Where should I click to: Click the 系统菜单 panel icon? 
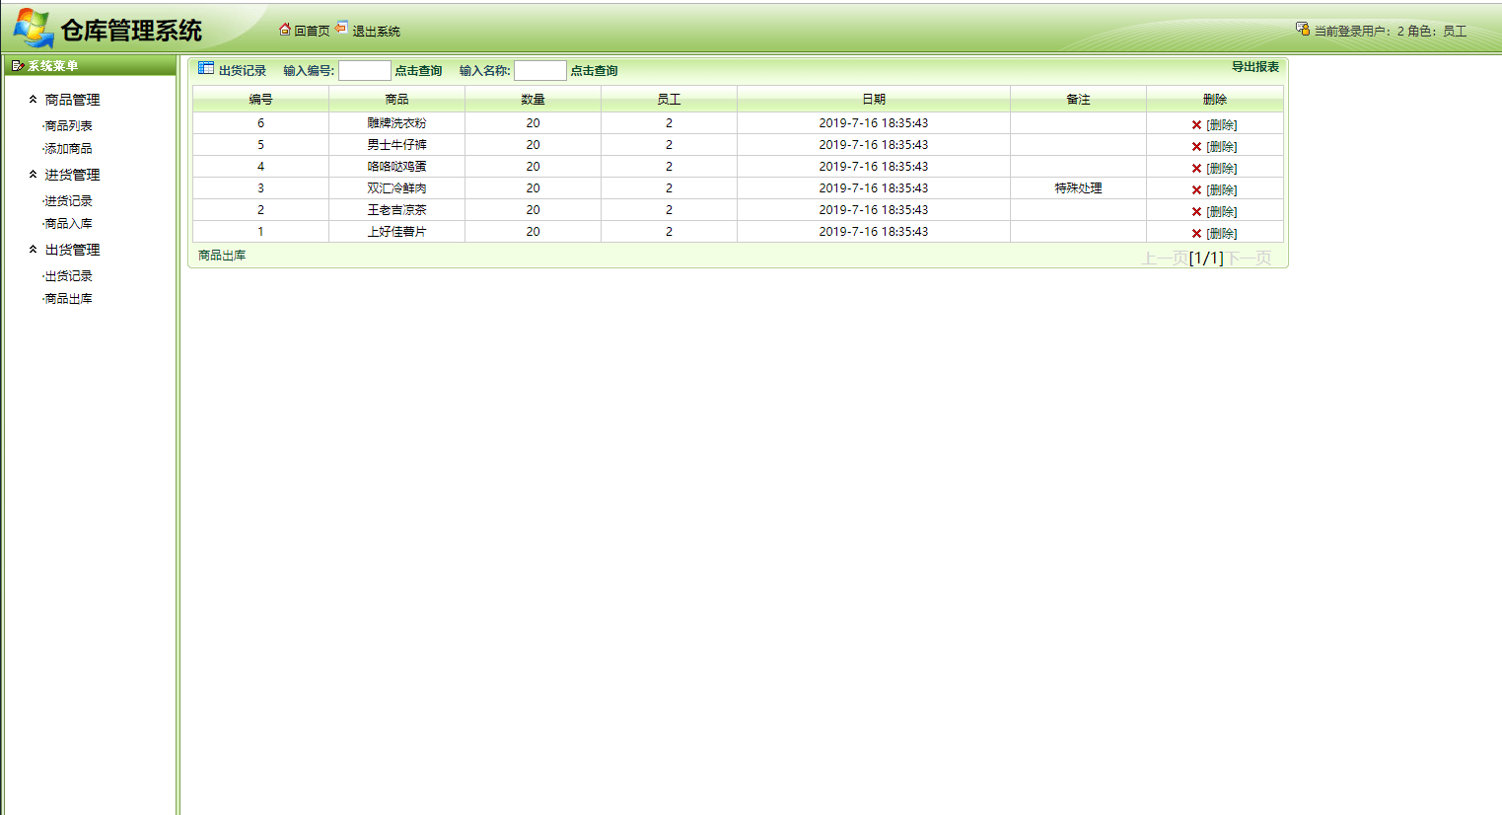point(16,66)
